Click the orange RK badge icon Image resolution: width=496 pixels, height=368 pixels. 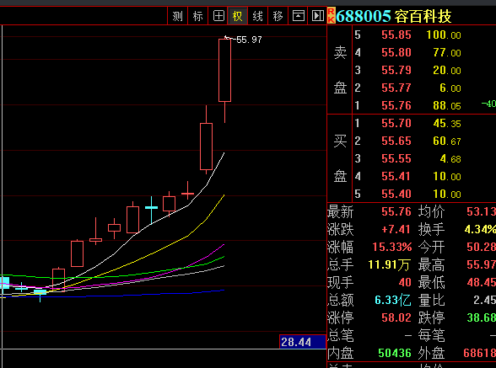pyautogui.click(x=331, y=16)
